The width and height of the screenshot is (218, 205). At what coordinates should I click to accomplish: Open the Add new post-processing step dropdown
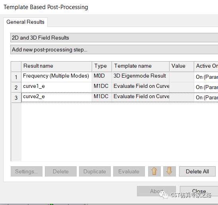(114, 49)
